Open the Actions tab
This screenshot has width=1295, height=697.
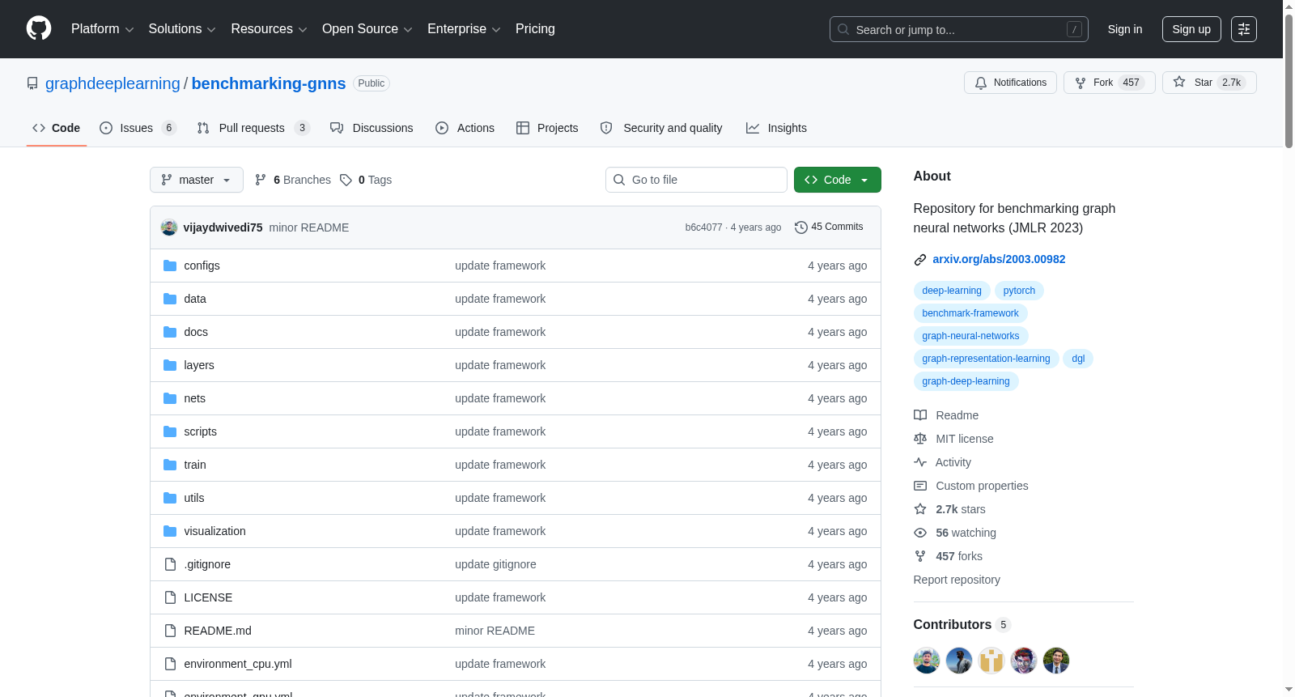click(x=465, y=128)
